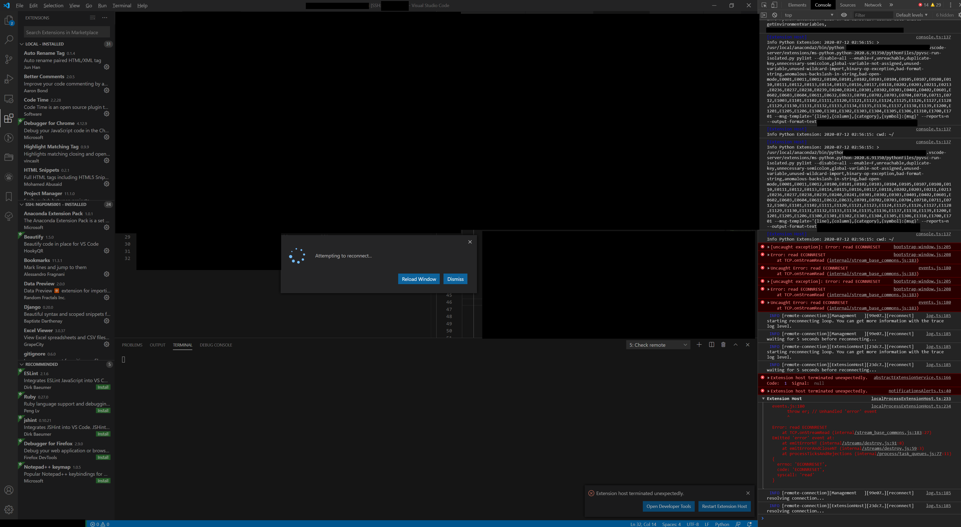Kill the active terminal with the trash icon
This screenshot has height=527, width=961.
pyautogui.click(x=723, y=345)
